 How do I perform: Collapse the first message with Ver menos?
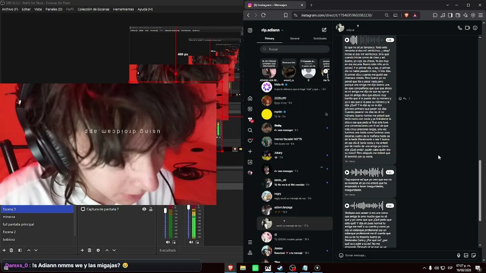pyautogui.click(x=350, y=161)
